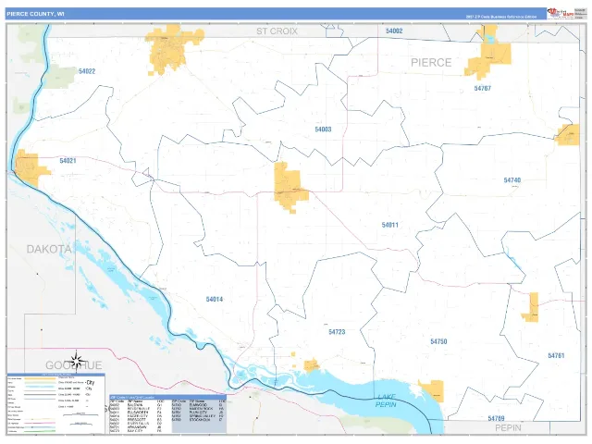592x444 pixels.
Task: Click the ELMWOOD row in ZIP index
Action: click(199, 405)
